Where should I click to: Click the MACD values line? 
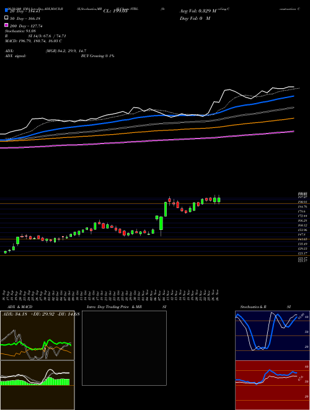point(33,41)
